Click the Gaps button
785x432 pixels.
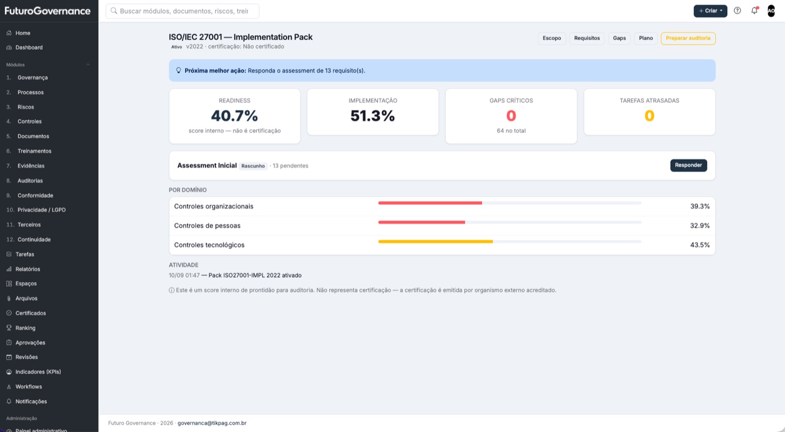pyautogui.click(x=619, y=38)
